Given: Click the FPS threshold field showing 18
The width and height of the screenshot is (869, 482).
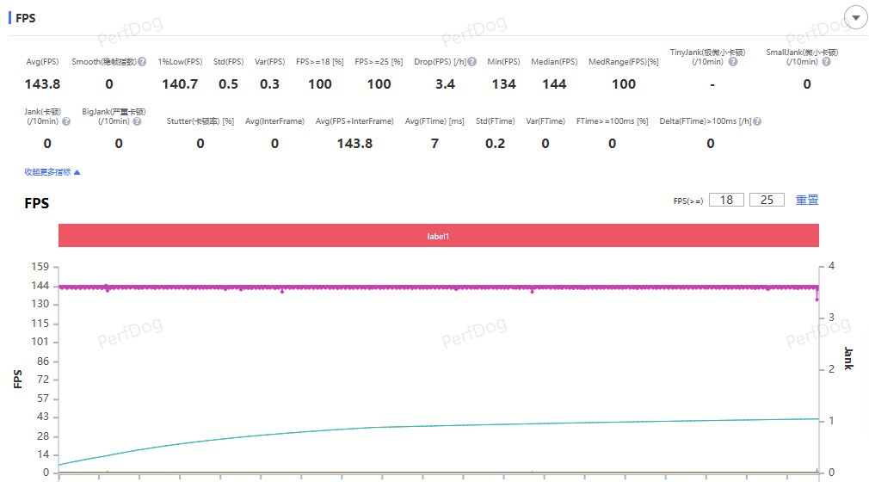Looking at the screenshot, I should click(726, 200).
